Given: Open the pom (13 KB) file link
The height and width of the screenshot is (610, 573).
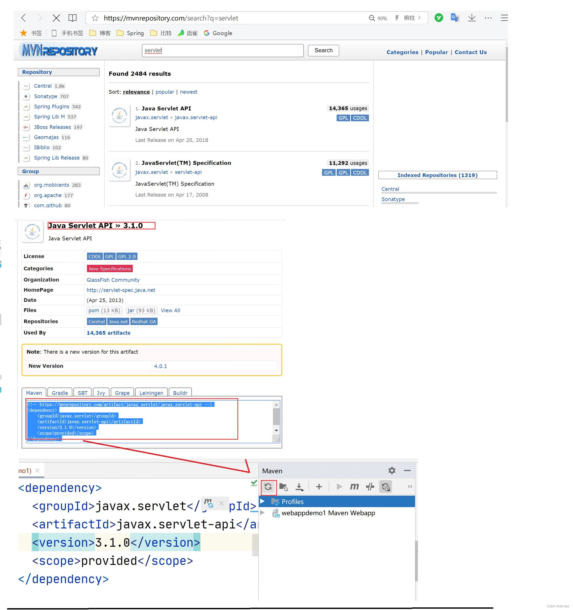Looking at the screenshot, I should point(104,310).
